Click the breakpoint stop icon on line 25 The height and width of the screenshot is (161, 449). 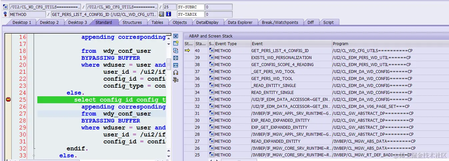point(8,100)
